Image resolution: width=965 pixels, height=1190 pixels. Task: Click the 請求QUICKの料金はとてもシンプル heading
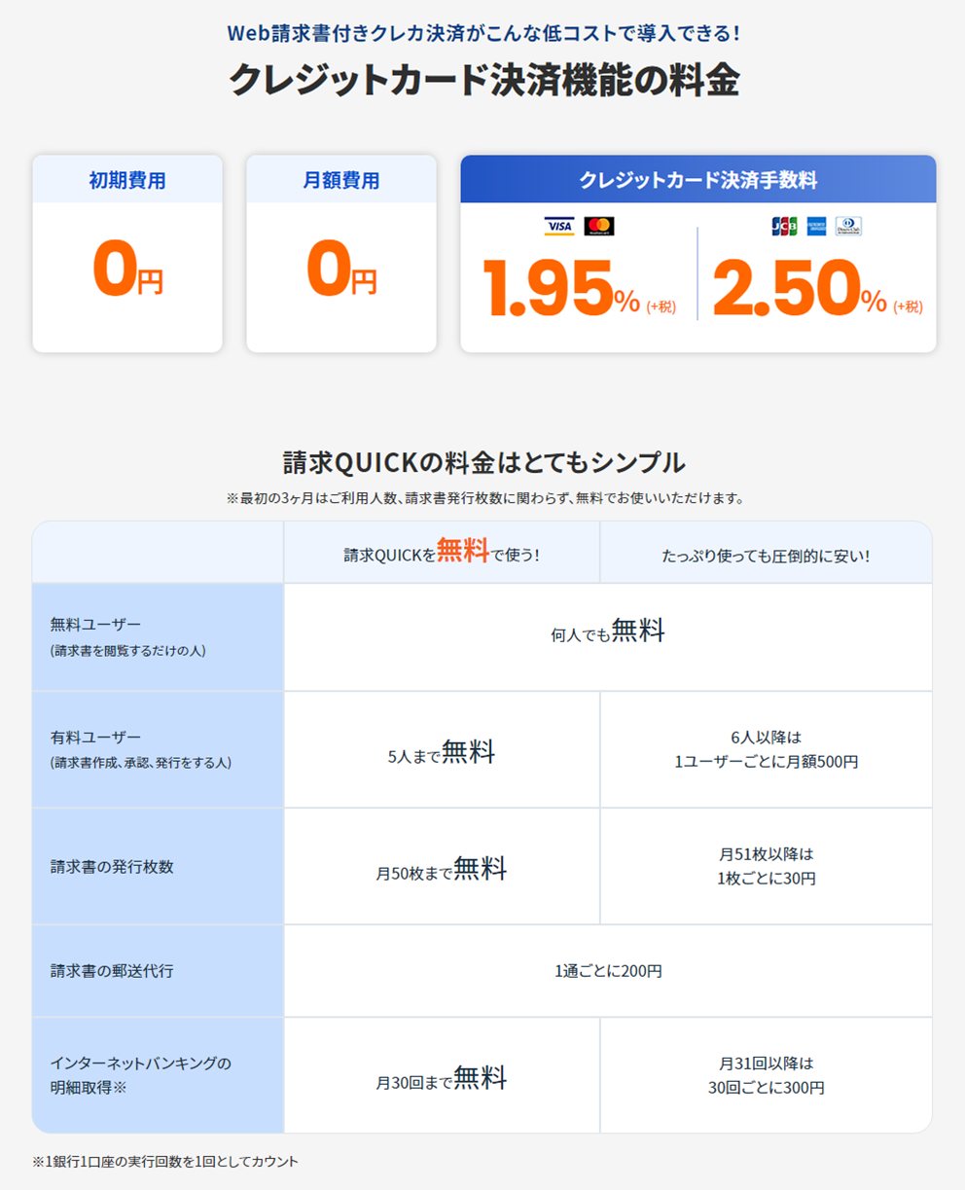tap(483, 461)
